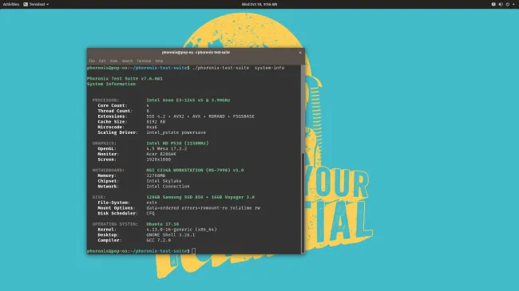Click the volume speaker icon
The width and height of the screenshot is (519, 291).
[x=501, y=4]
